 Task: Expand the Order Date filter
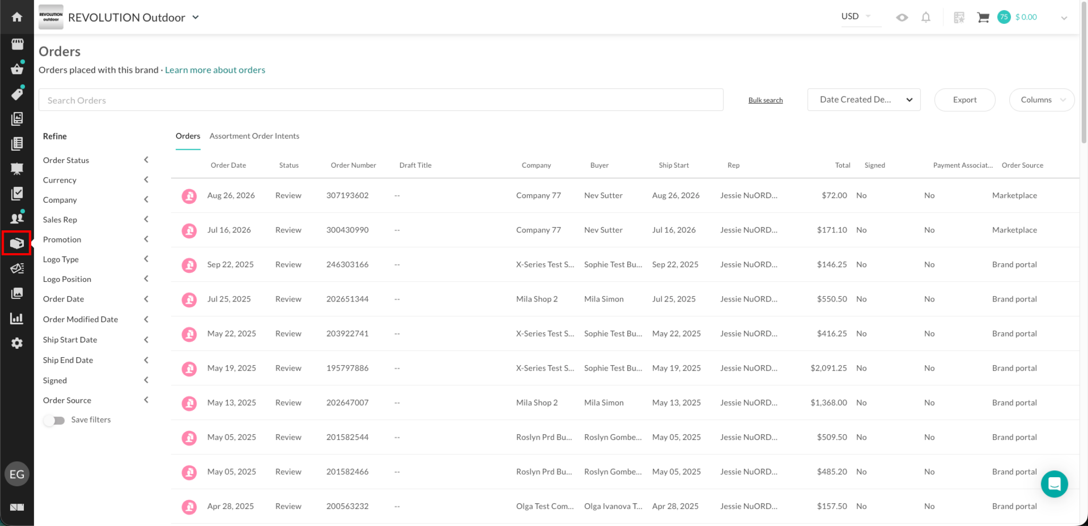tap(146, 299)
